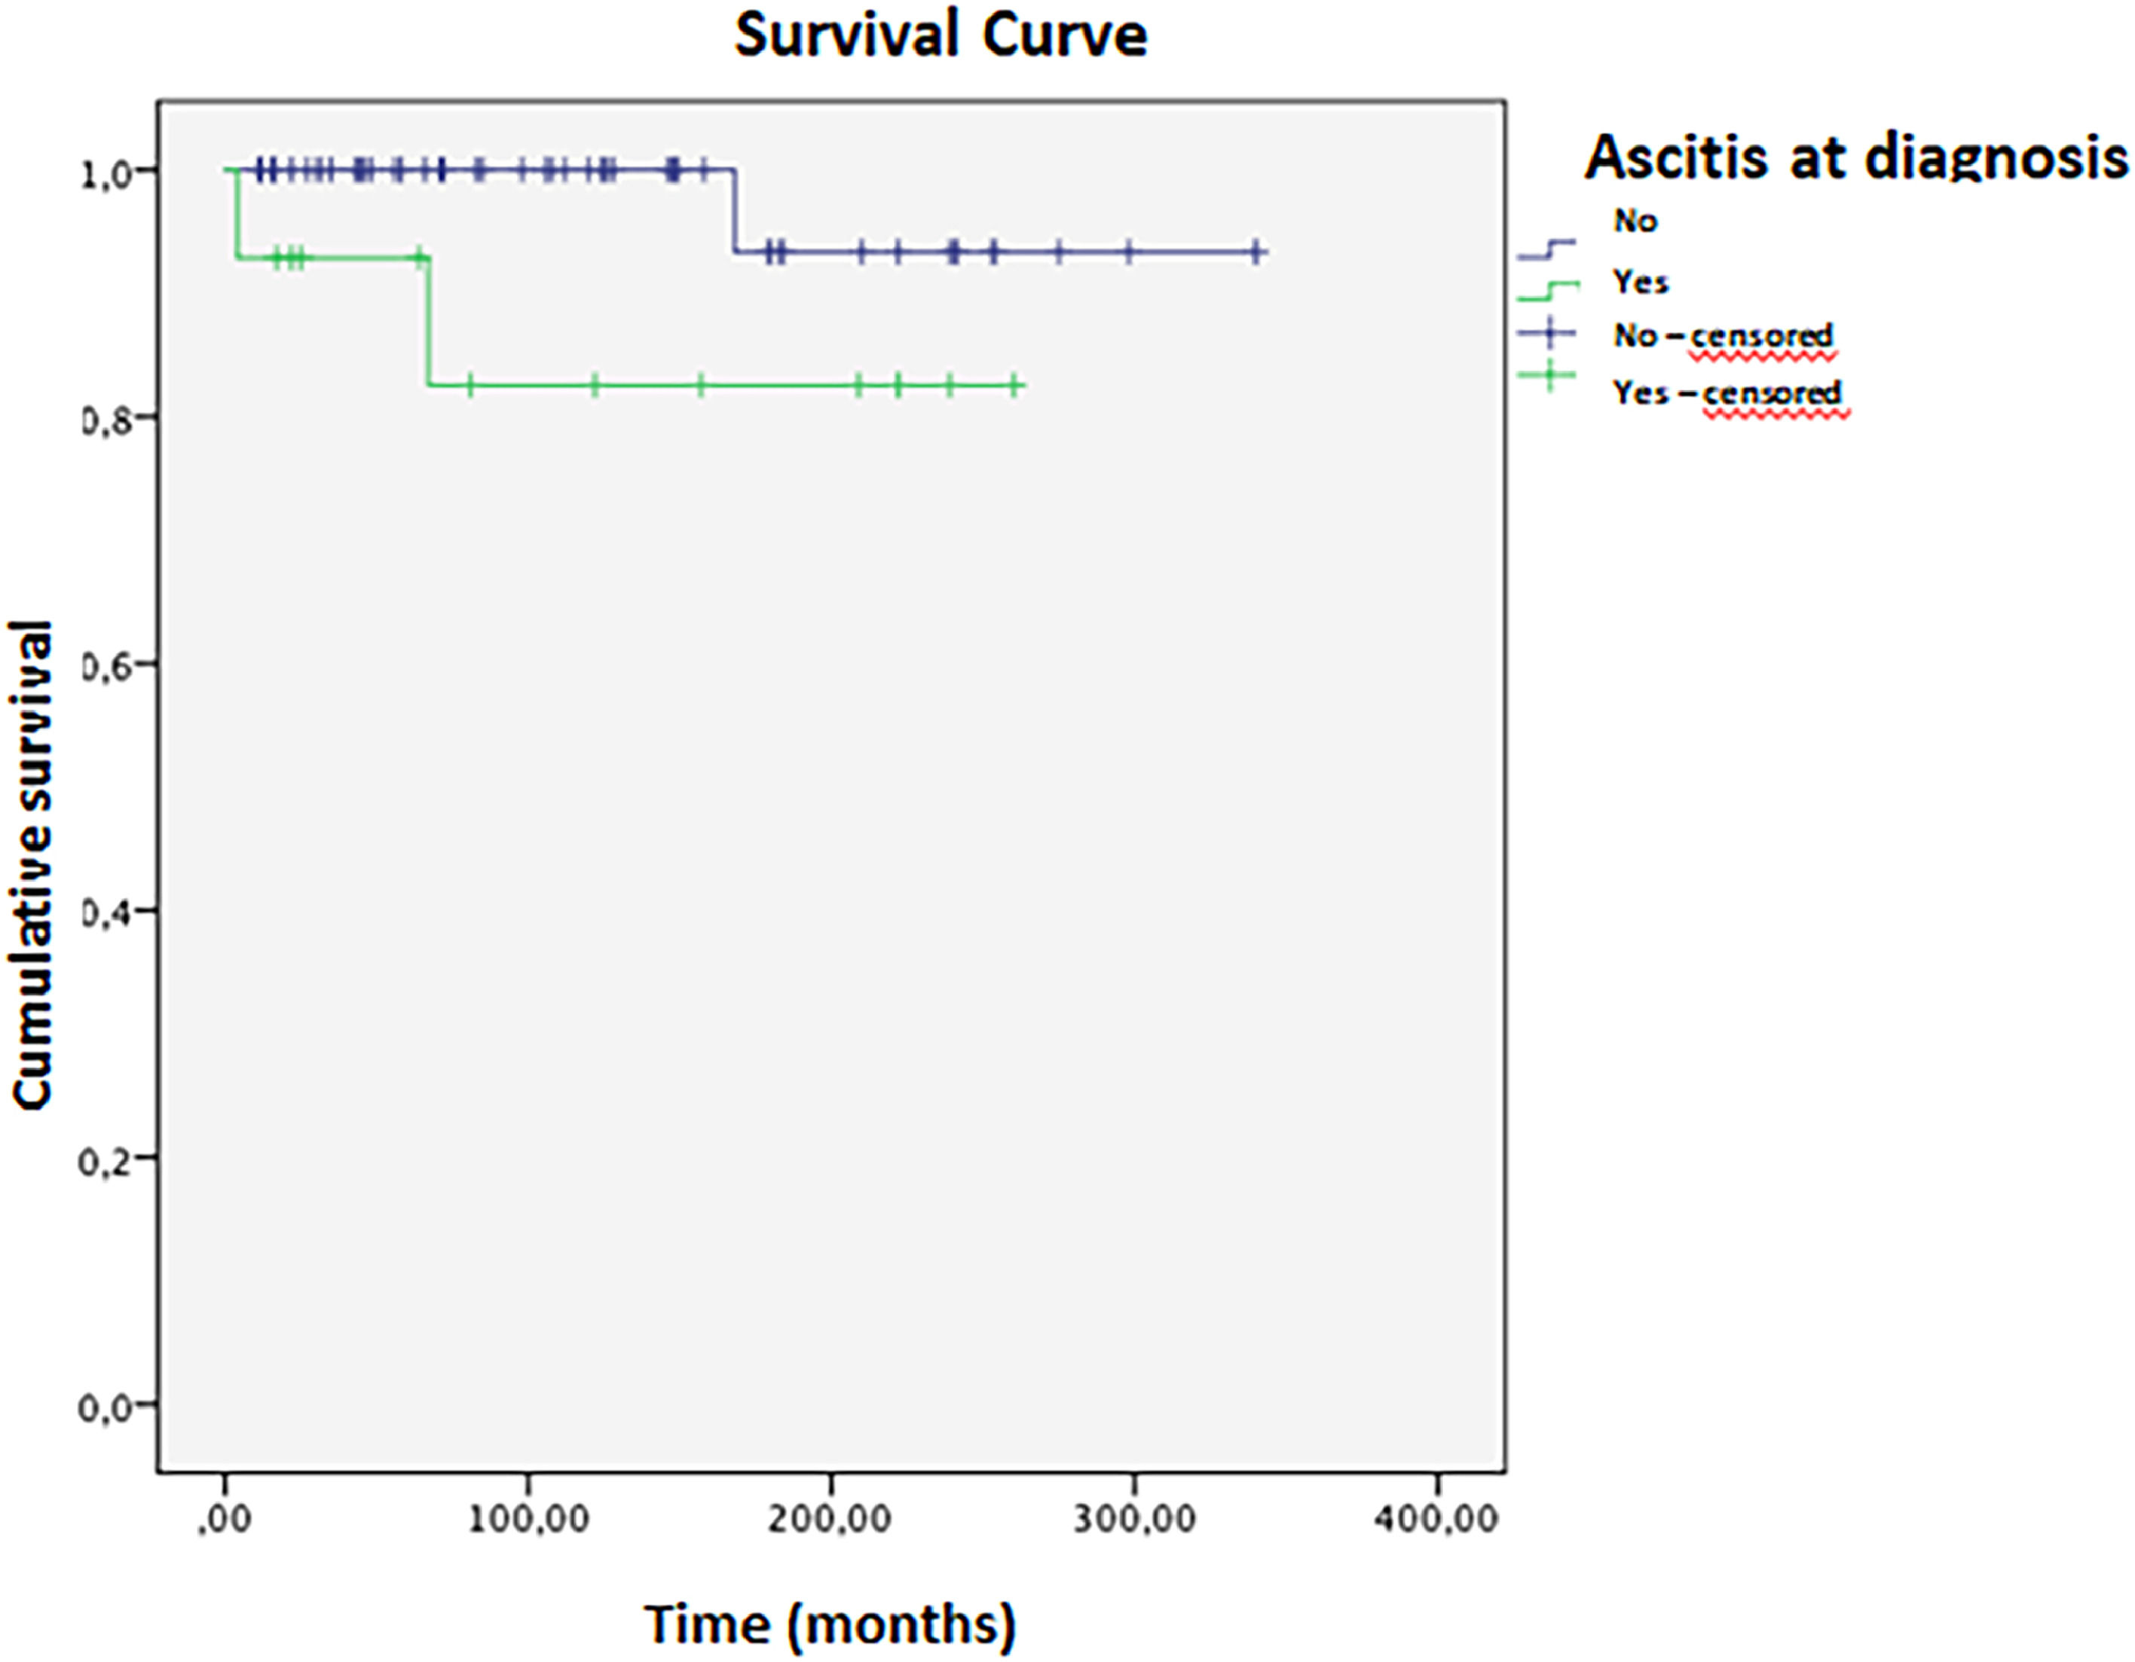Select the vertical drop in the blue curve
The image size is (2135, 1662).
coord(734,211)
